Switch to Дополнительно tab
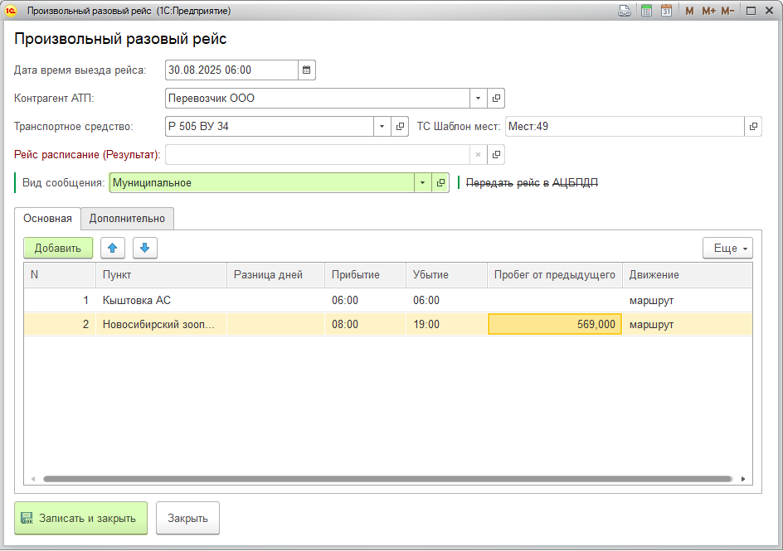The height and width of the screenshot is (551, 783). point(127,219)
